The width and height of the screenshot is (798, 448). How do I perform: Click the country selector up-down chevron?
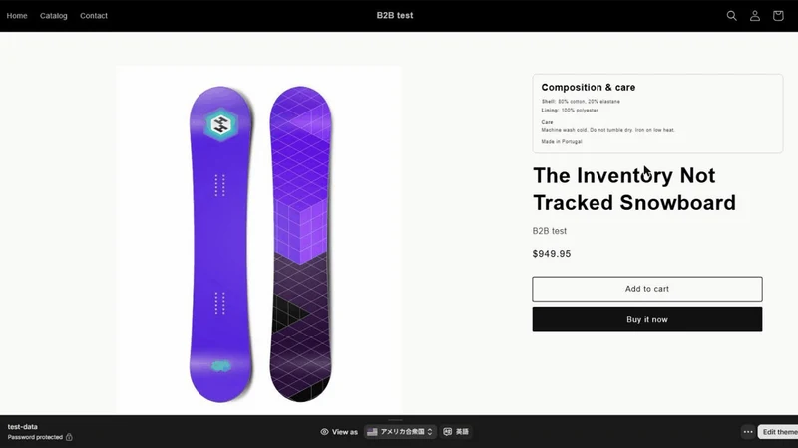(430, 432)
